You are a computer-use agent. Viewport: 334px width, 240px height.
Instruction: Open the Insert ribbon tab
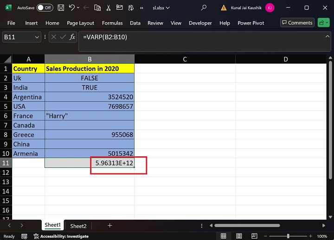[32, 23]
